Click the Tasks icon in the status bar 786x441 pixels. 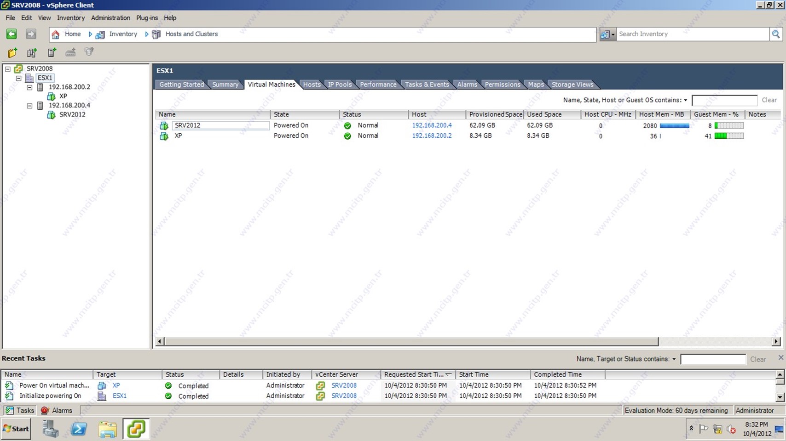point(9,410)
